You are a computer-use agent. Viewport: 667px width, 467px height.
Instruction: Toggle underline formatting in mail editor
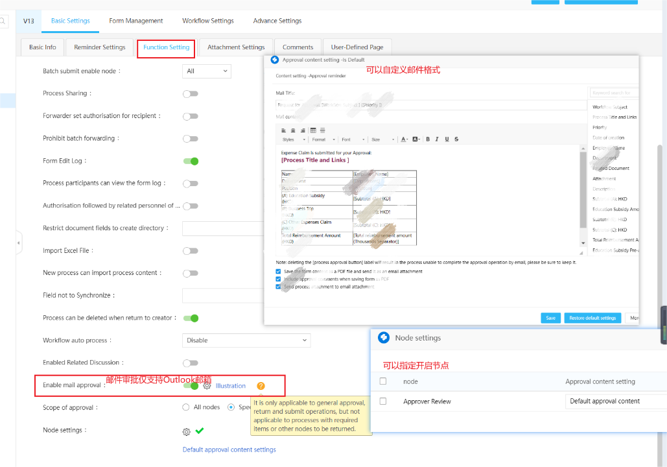click(x=447, y=139)
